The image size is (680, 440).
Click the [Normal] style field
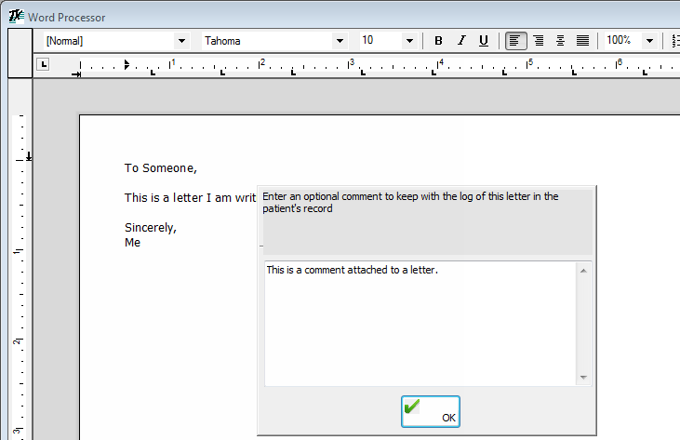(x=109, y=41)
